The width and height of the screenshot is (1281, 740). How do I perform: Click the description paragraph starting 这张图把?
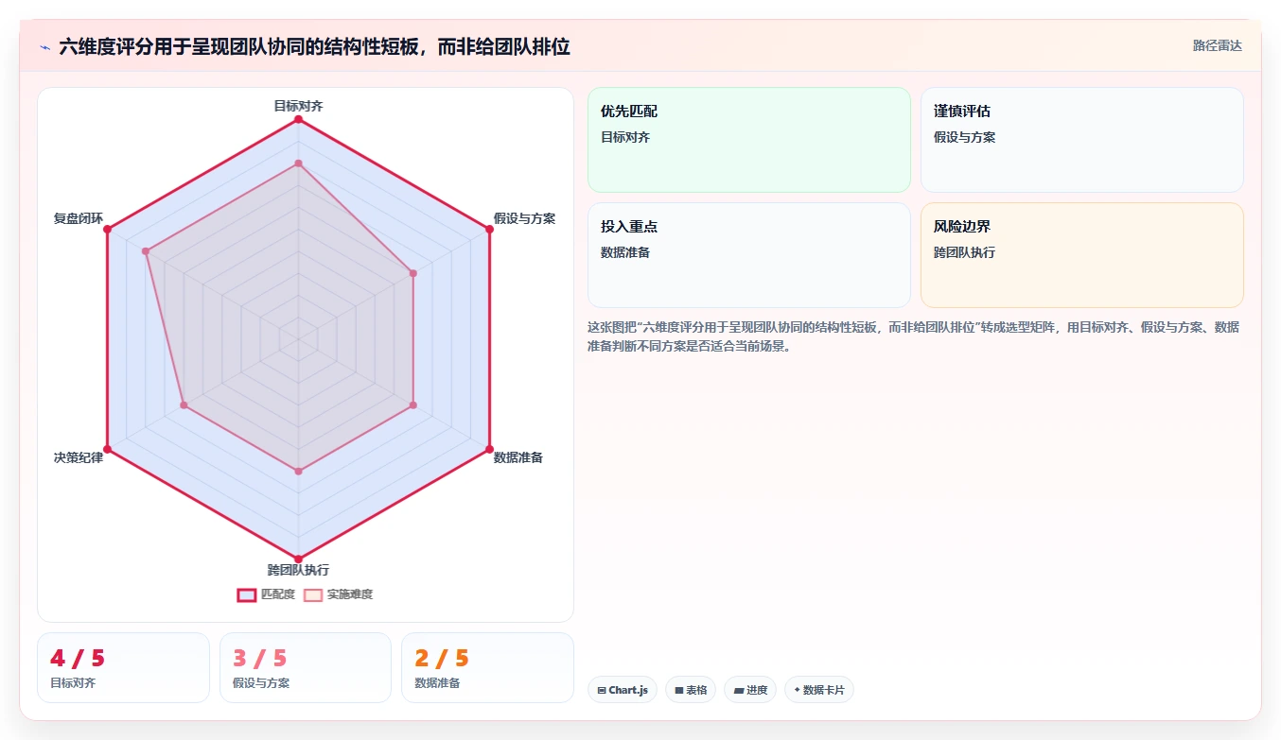[913, 336]
